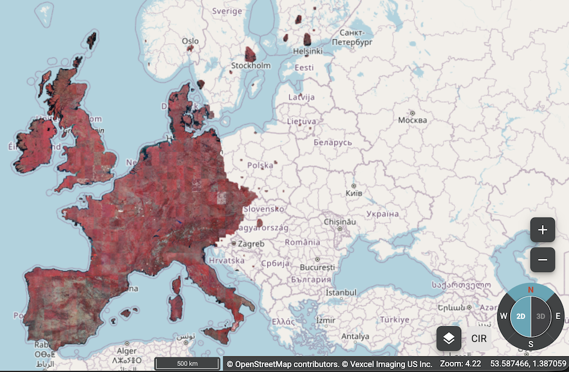The width and height of the screenshot is (569, 372).
Task: Click the 500 km scale bar
Action: (187, 364)
